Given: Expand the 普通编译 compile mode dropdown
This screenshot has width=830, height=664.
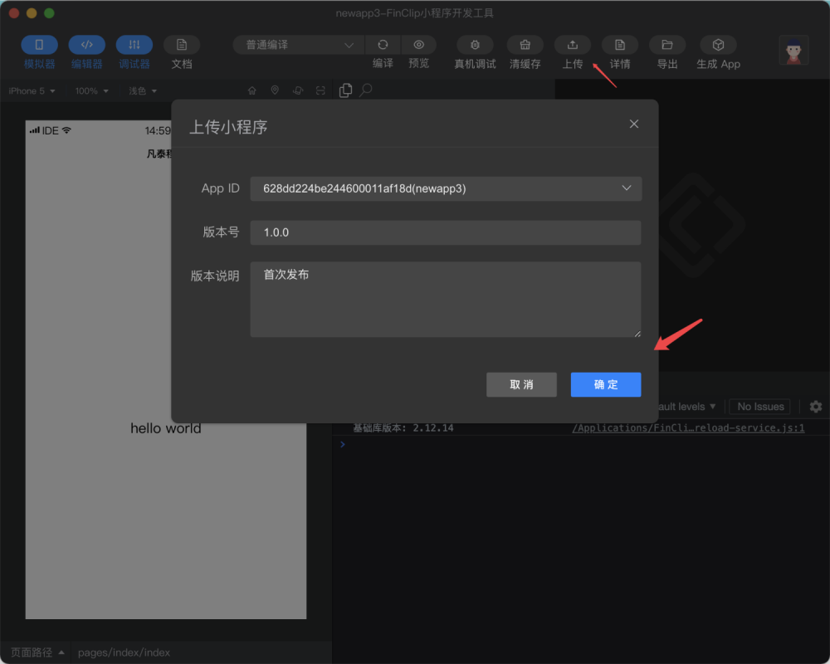Looking at the screenshot, I should tap(299, 45).
